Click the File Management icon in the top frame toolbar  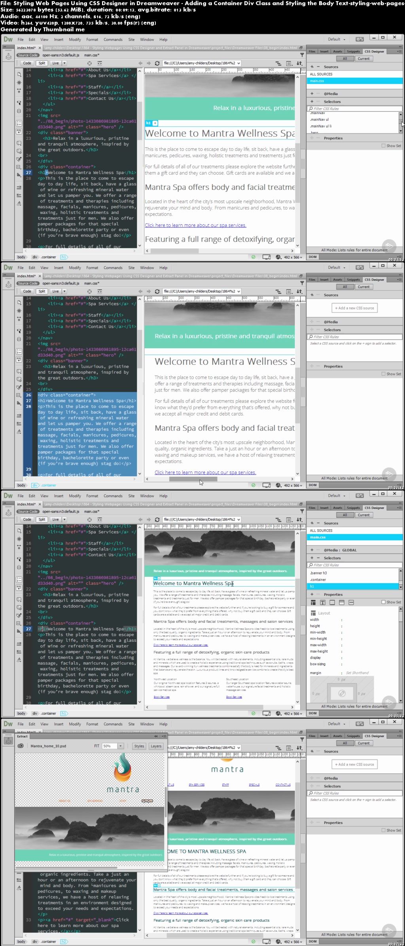[299, 63]
